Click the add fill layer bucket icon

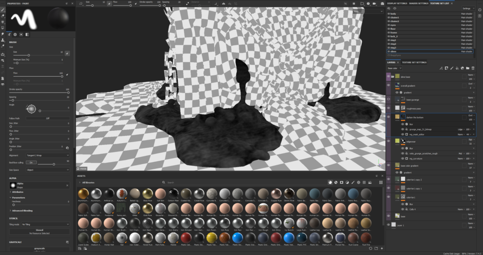pyautogui.click(x=457, y=68)
